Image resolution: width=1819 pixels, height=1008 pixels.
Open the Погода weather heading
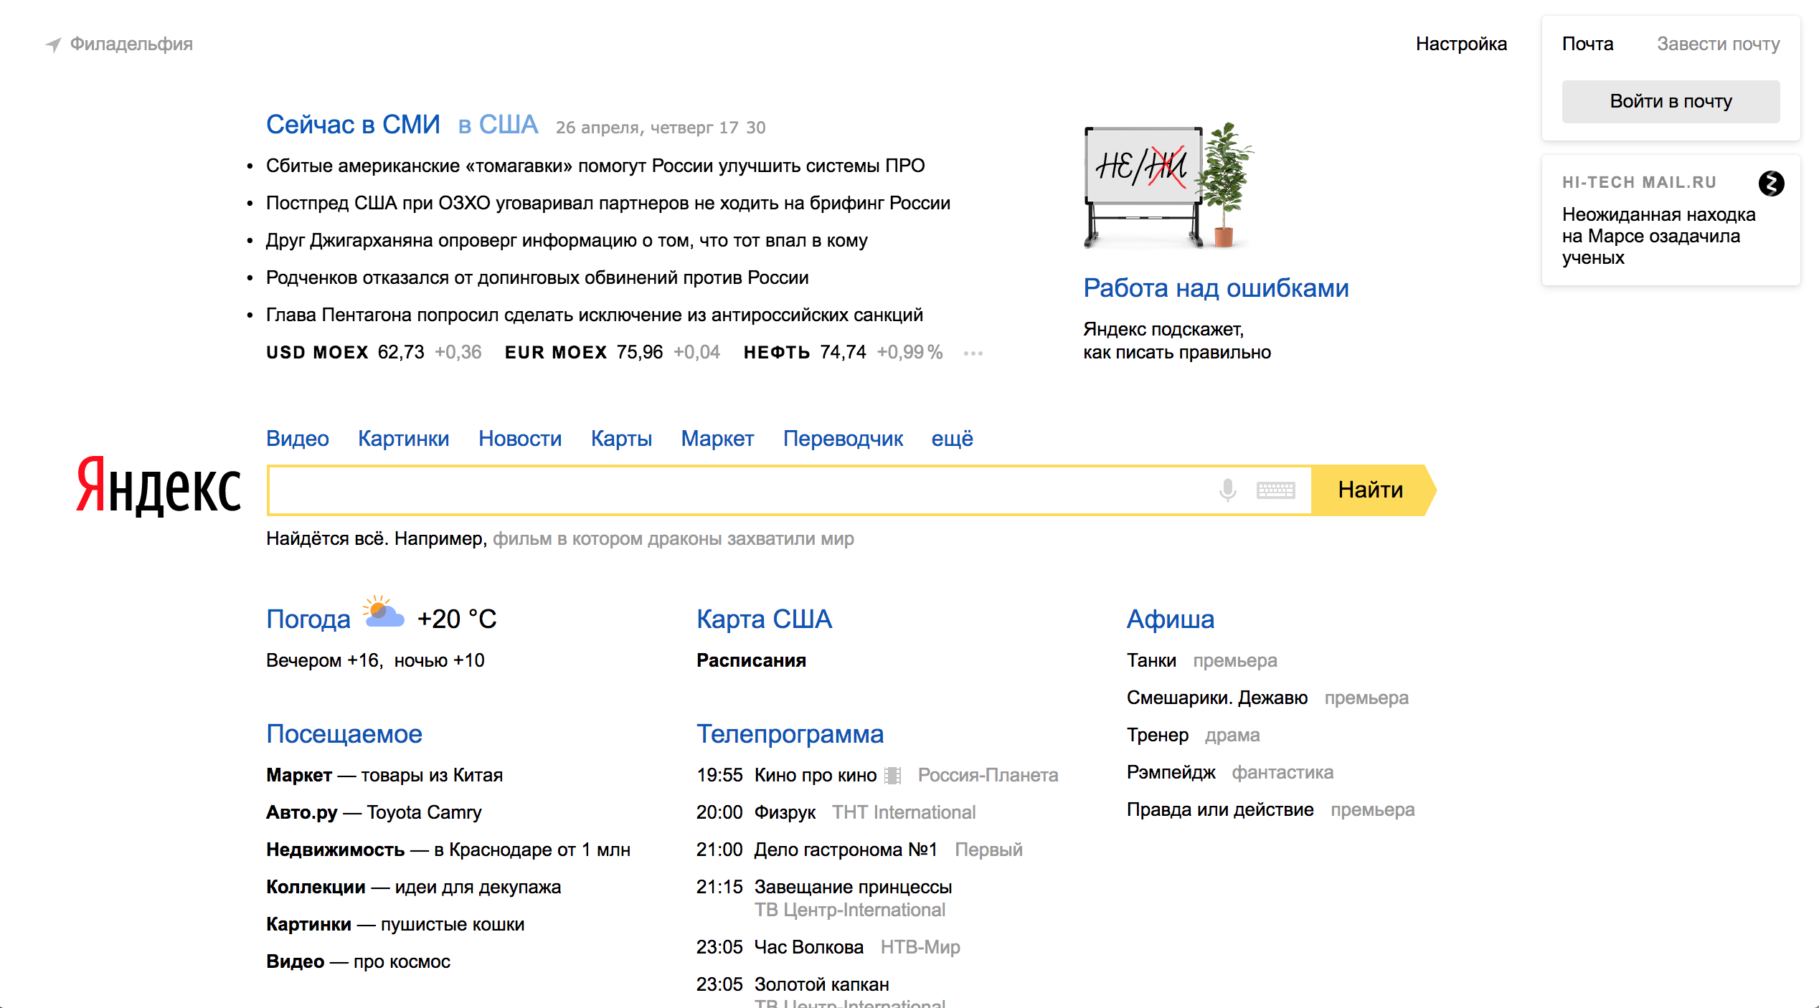click(308, 619)
